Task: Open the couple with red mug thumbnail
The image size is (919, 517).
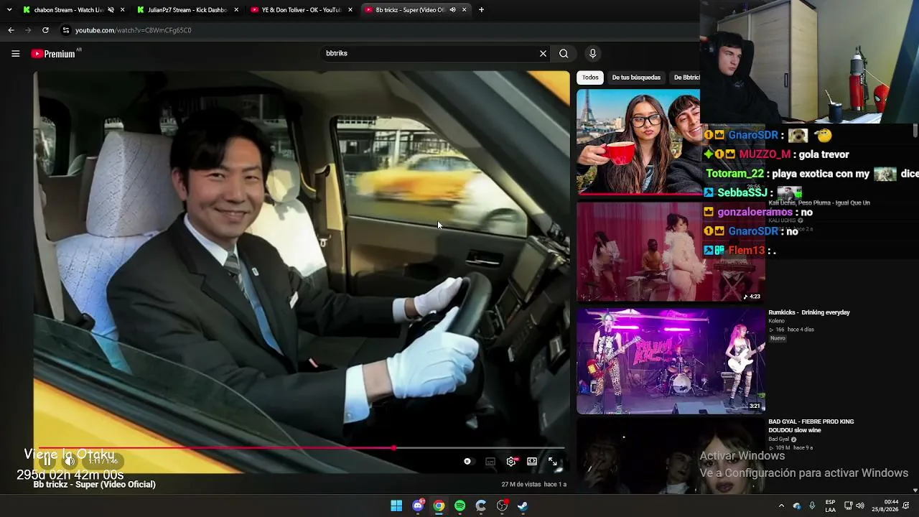Action: tap(638, 142)
